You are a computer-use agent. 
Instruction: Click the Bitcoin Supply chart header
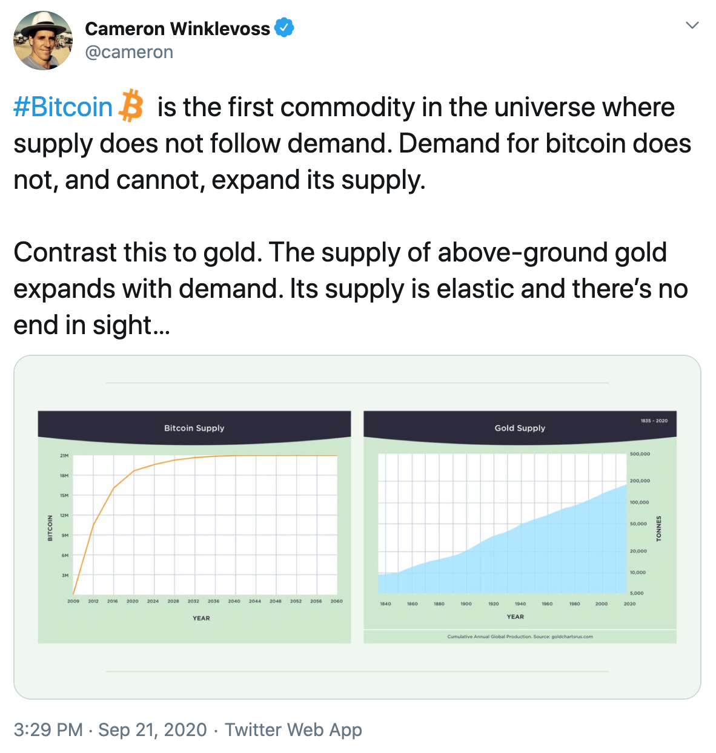pyautogui.click(x=193, y=427)
